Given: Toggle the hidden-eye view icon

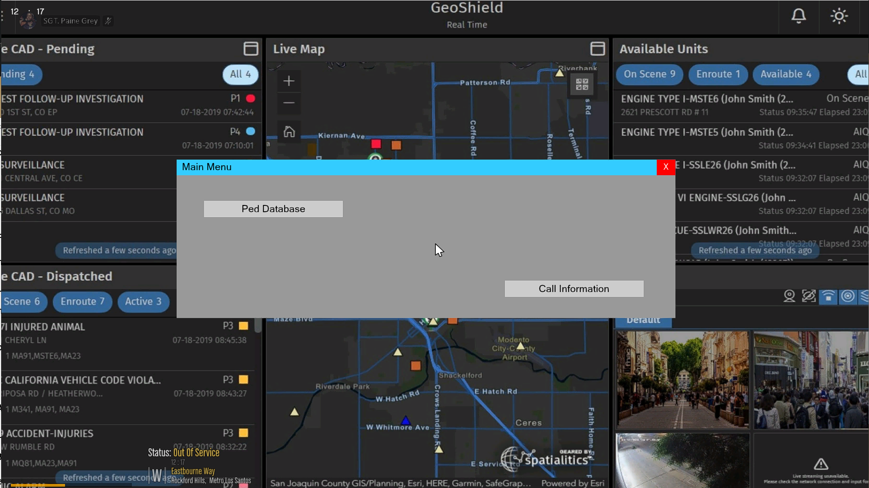Looking at the screenshot, I should [x=808, y=296].
